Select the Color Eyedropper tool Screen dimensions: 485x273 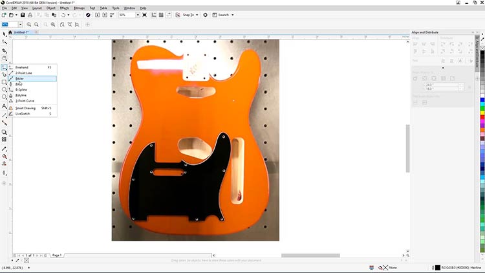[x=4, y=149]
